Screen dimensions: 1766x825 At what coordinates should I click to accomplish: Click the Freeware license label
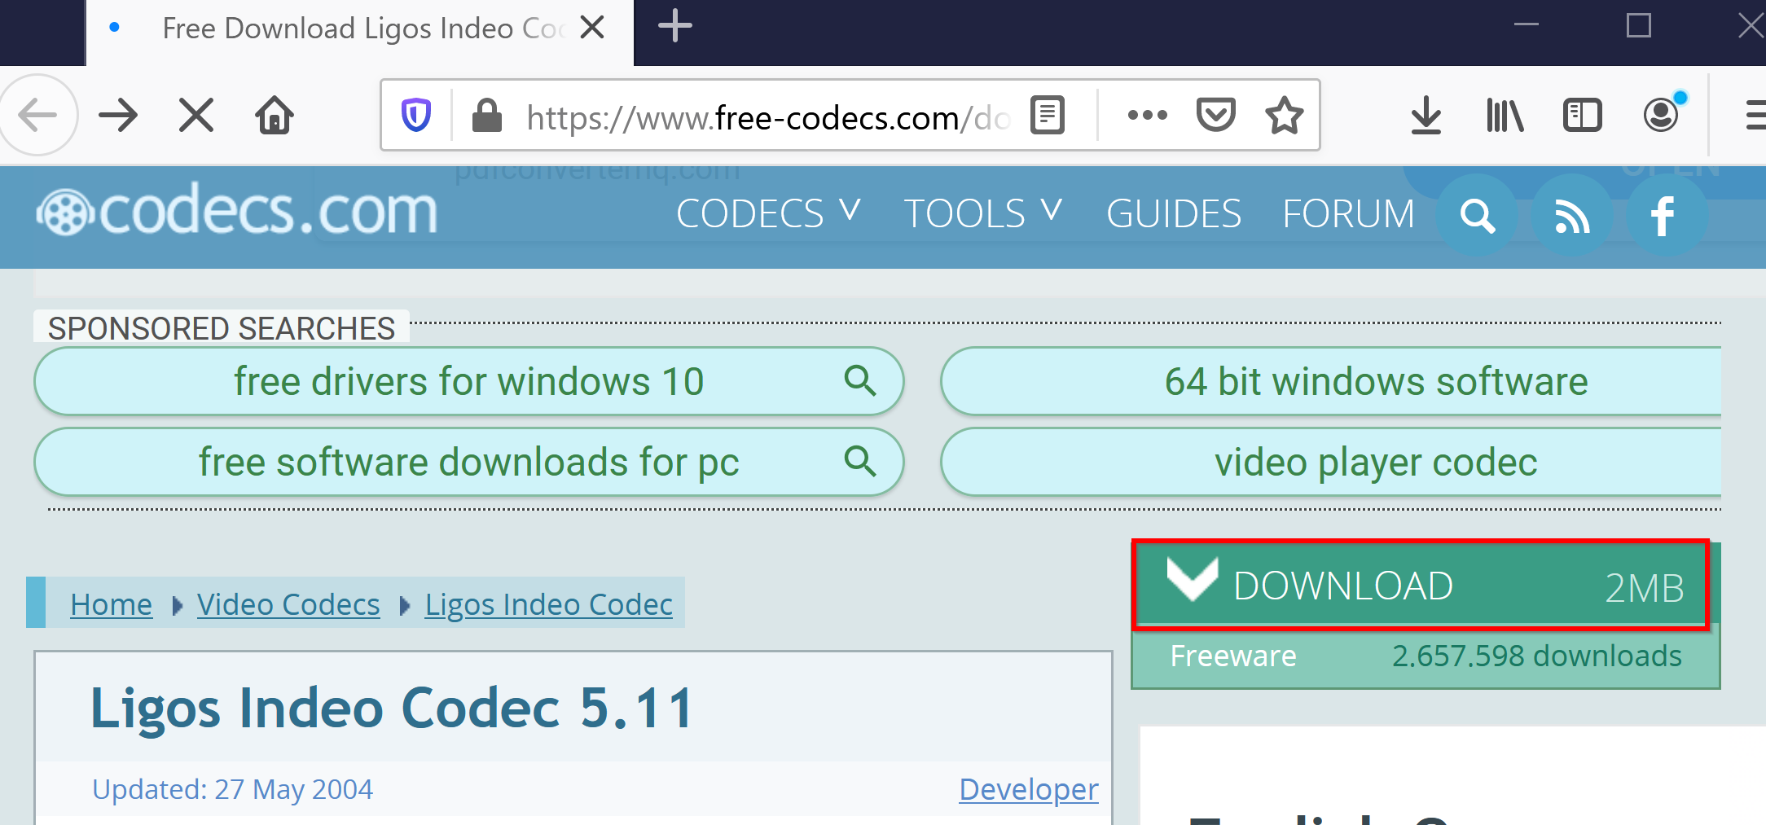click(x=1233, y=656)
